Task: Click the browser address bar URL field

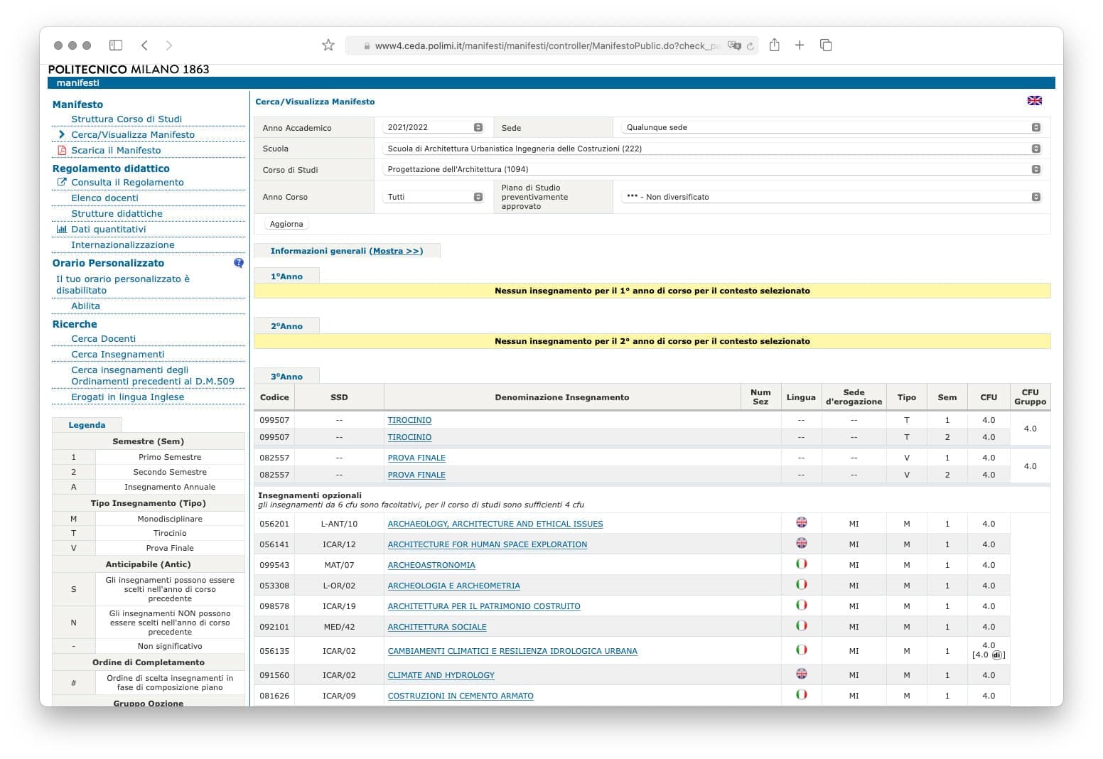Action: click(x=546, y=46)
